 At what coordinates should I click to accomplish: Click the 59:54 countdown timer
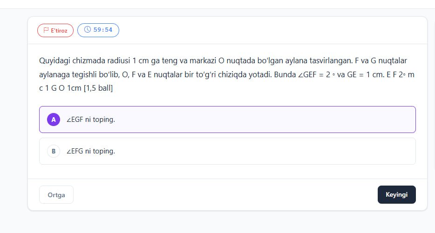(x=98, y=30)
